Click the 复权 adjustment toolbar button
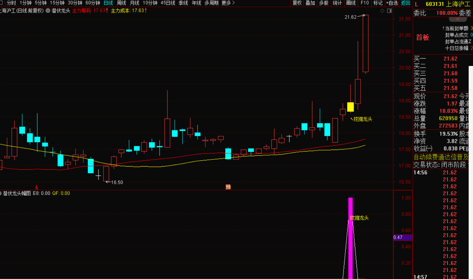The image size is (473, 279). 297,3
